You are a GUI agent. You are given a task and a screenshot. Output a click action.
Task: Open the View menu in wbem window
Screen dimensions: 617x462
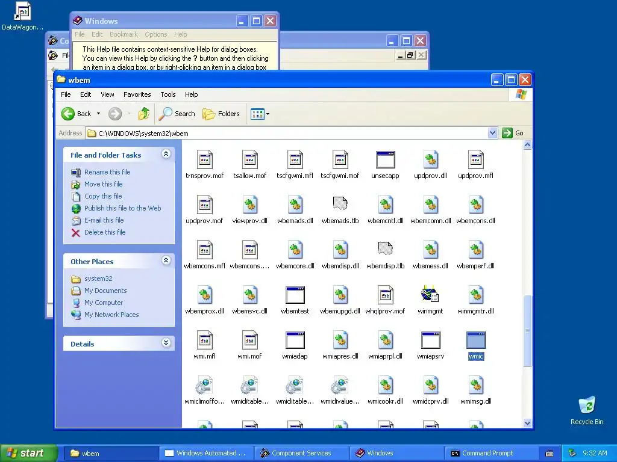[x=107, y=94]
